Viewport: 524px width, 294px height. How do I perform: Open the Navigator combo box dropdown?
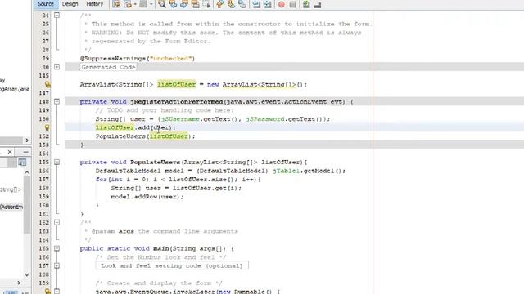coord(11,163)
